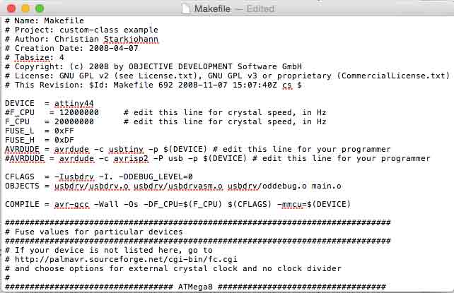Click the line "# If your device is not listed here, go to"

pos(109,250)
